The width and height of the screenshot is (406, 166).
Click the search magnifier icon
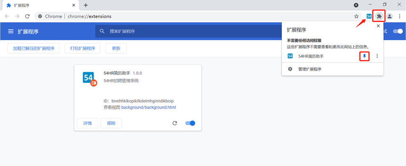[102, 31]
